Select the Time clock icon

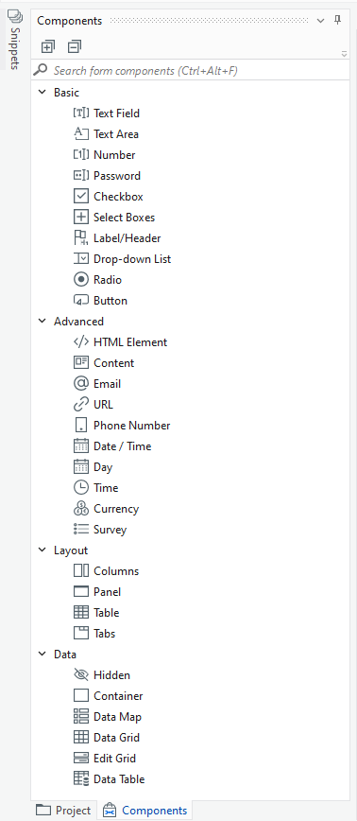point(81,487)
